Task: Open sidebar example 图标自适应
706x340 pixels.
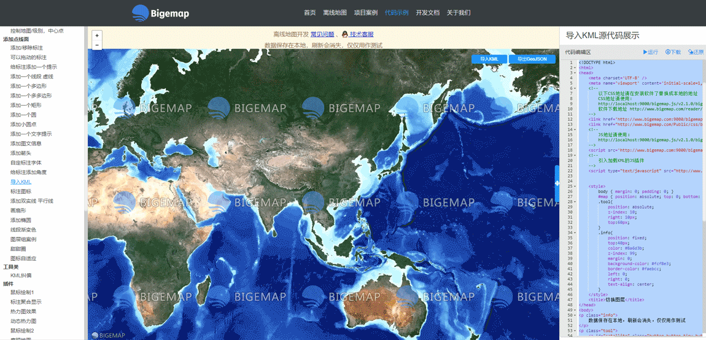Action: tap(23, 258)
